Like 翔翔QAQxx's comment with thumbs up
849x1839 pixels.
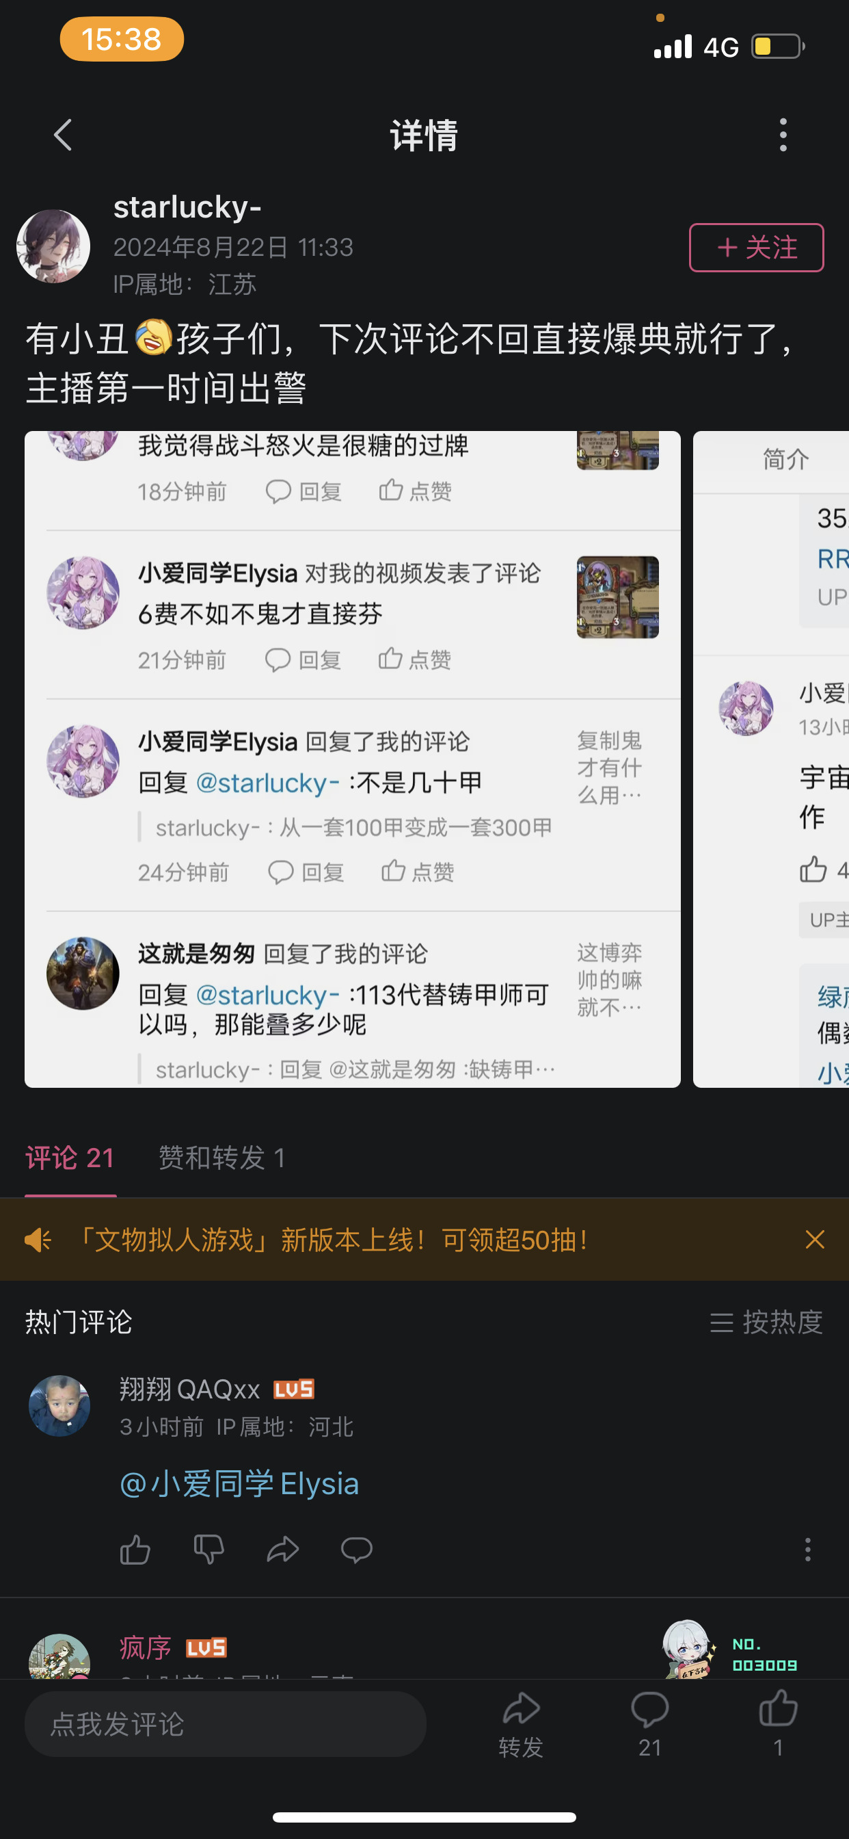(x=135, y=1550)
